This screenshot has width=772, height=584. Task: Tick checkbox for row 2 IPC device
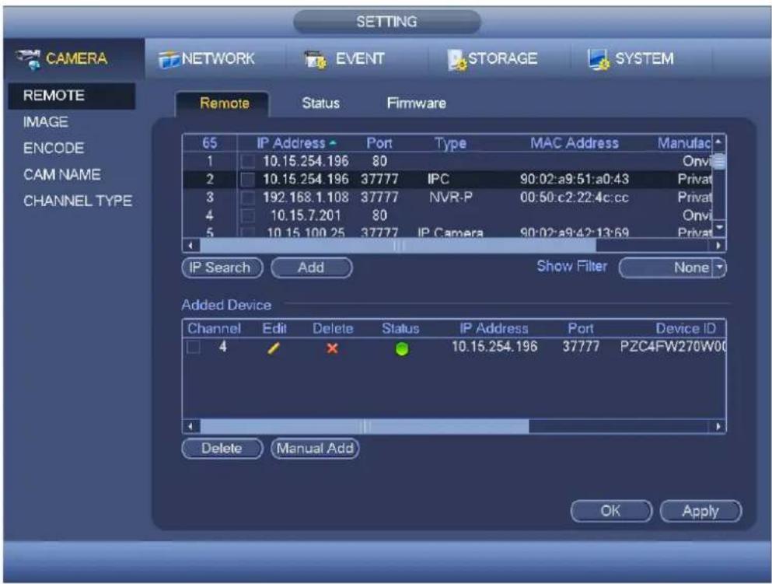[248, 179]
